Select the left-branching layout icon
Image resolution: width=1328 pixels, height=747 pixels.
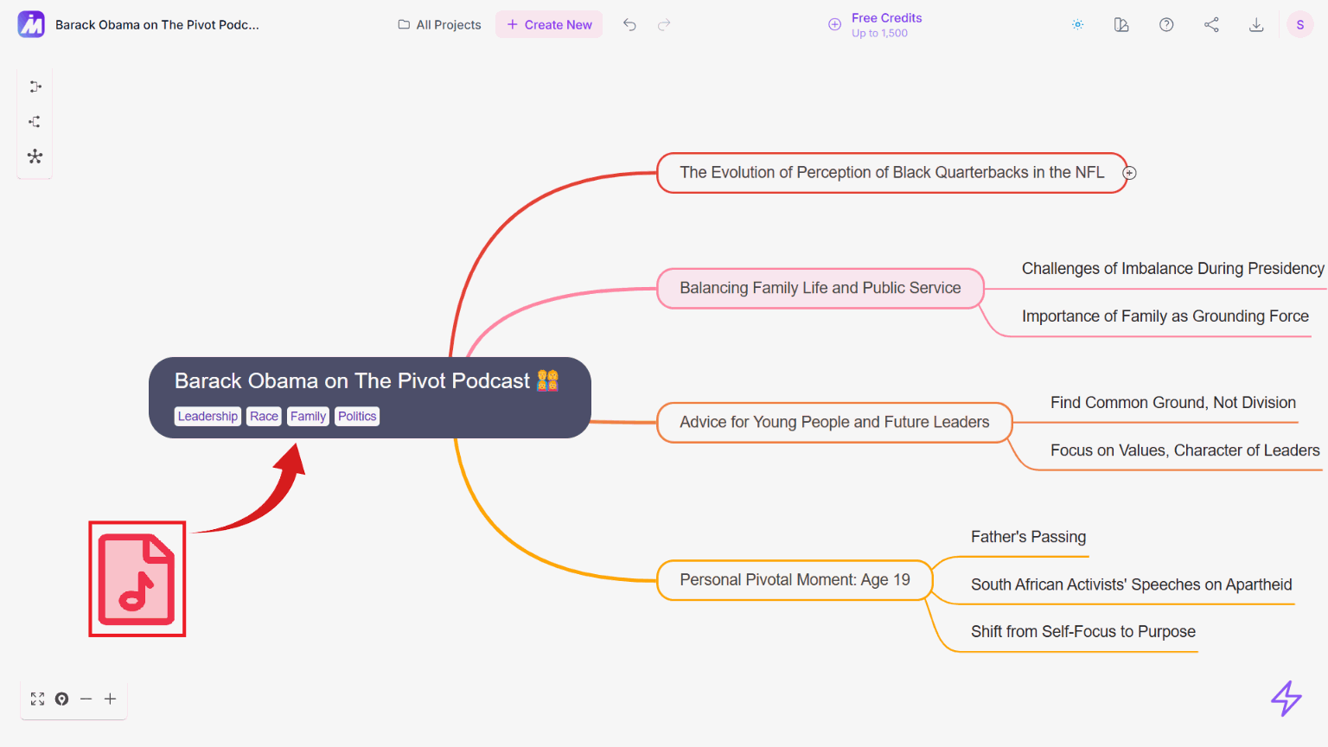pyautogui.click(x=35, y=122)
